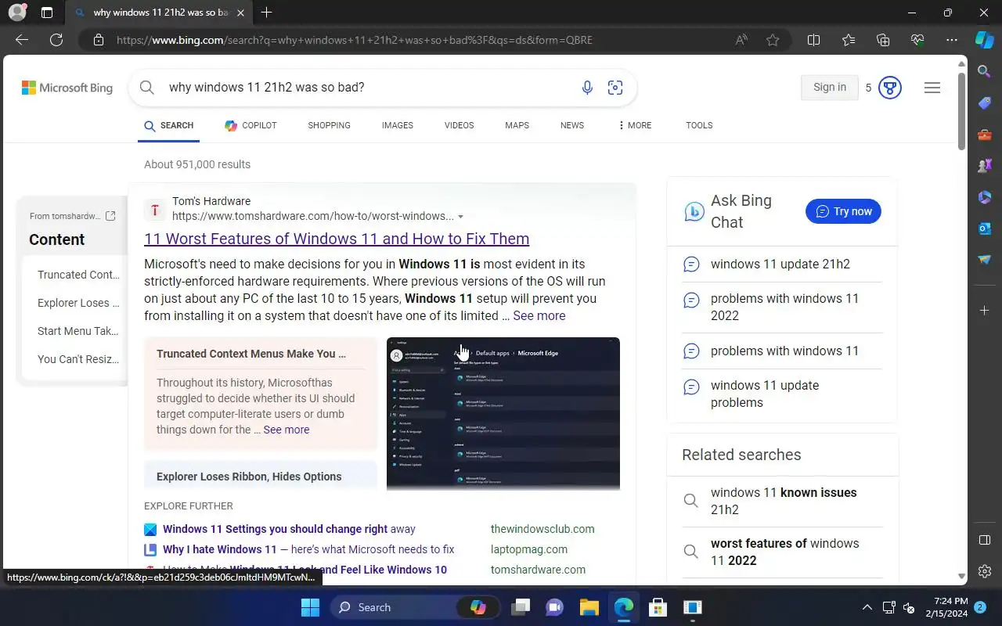Close the Bing search tab

240,13
